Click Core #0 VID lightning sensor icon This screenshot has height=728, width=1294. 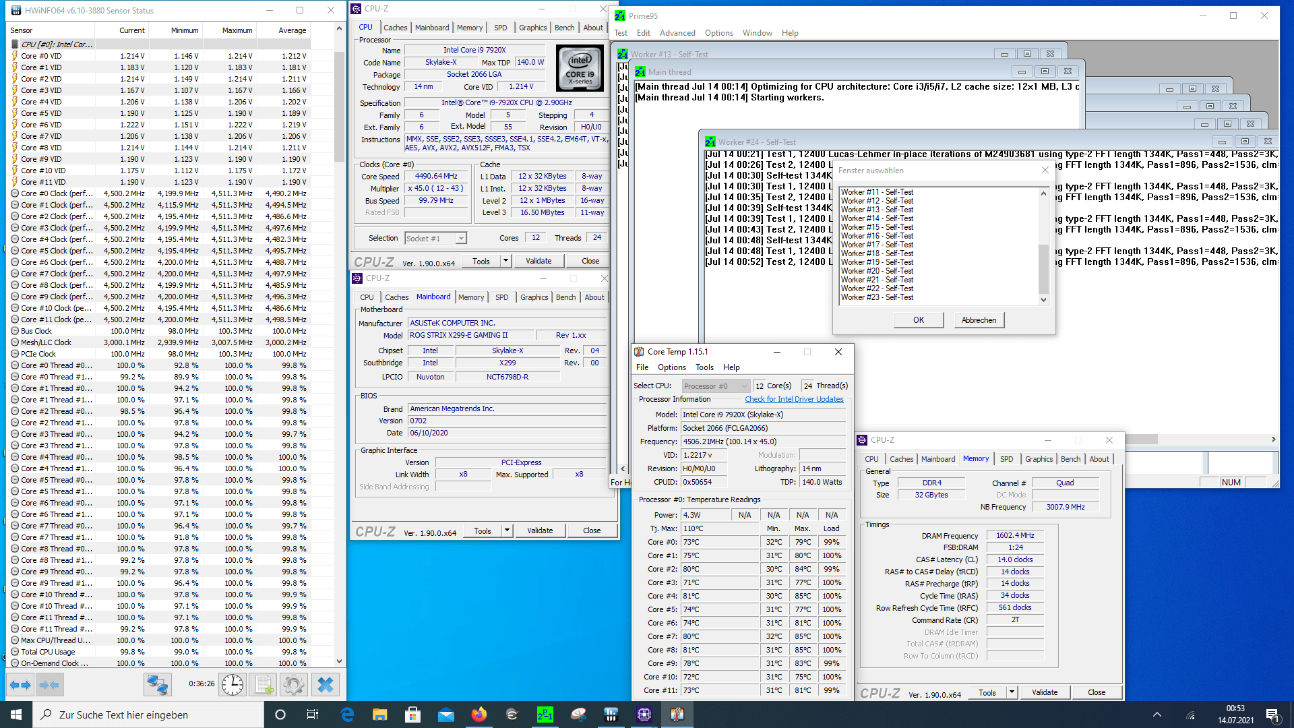coord(15,56)
